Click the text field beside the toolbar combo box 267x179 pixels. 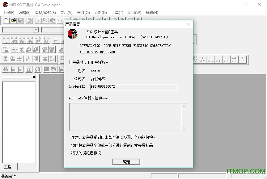point(53,30)
